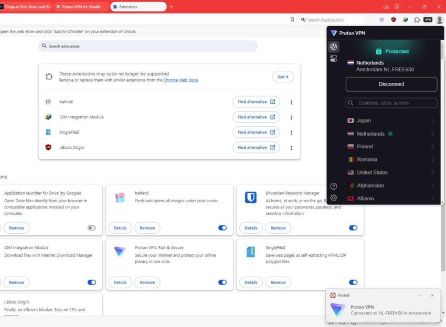Image resolution: width=446 pixels, height=327 pixels.
Task: Click the Proton VPN toolbar button
Action: coord(428,19)
